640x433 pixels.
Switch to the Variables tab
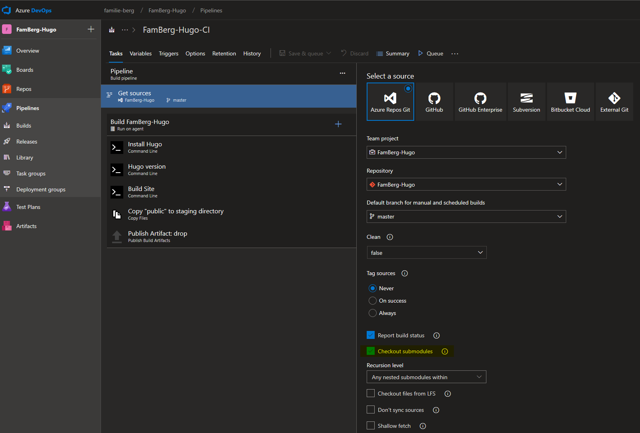point(140,53)
